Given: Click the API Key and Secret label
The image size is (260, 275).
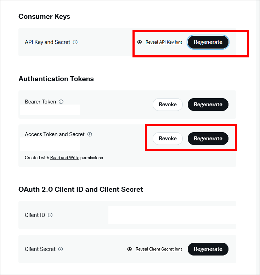Looking at the screenshot, I should coord(47,42).
